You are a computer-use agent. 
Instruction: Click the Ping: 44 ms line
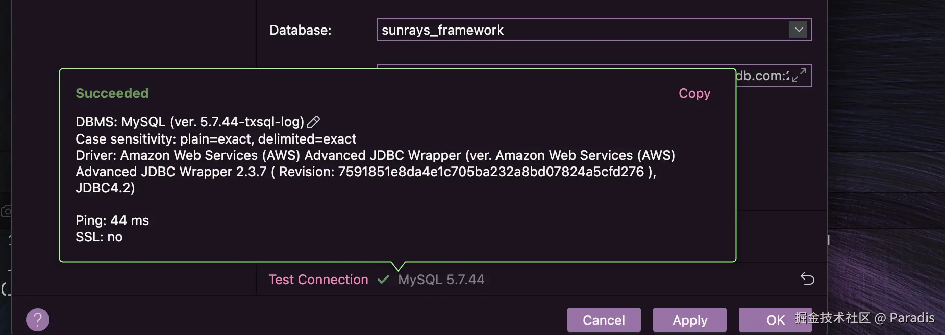[x=112, y=220]
